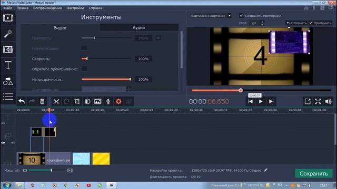Select the first overlay track clip
Image resolution: width=337 pixels, height=189 pixels.
36,132
